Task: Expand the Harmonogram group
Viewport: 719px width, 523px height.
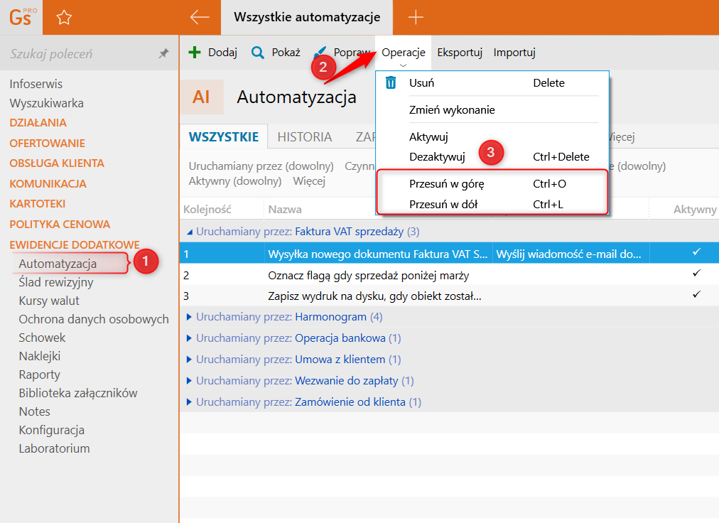Action: click(x=189, y=316)
